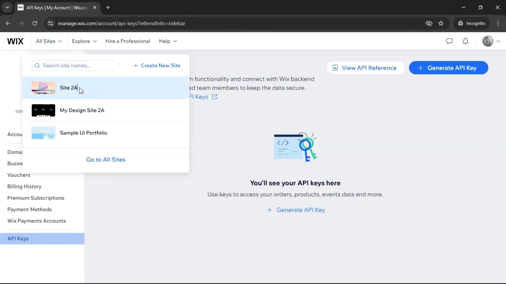Open the Help dropdown menu
Screen dimensions: 506x284
click(168, 41)
